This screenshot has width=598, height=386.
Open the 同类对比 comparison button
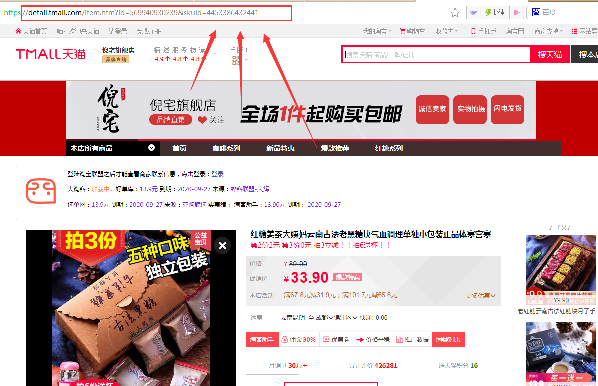click(x=448, y=339)
